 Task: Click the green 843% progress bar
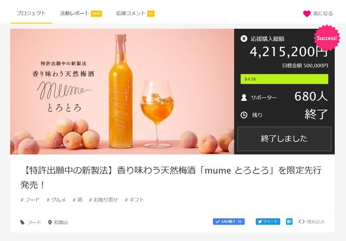[x=284, y=79]
